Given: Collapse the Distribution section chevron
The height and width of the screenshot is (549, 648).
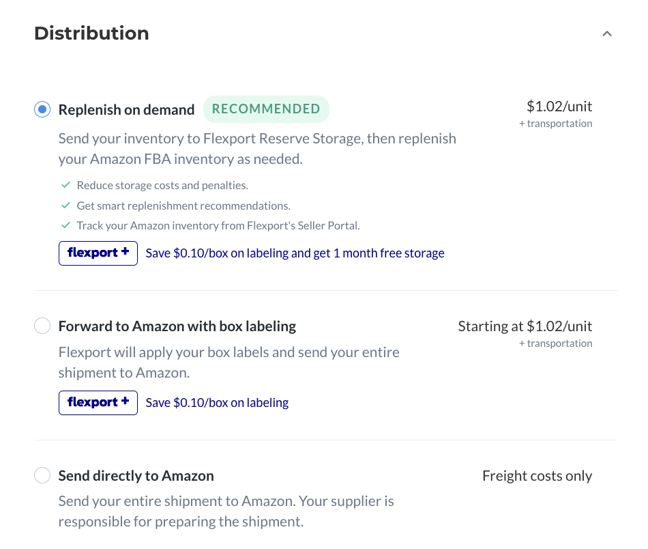Looking at the screenshot, I should (606, 34).
